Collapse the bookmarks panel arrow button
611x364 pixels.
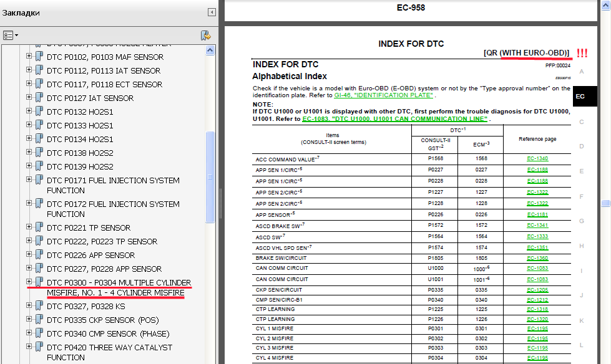pos(212,12)
